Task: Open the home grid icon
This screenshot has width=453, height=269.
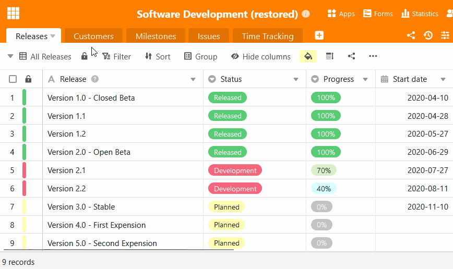Action: (x=14, y=14)
